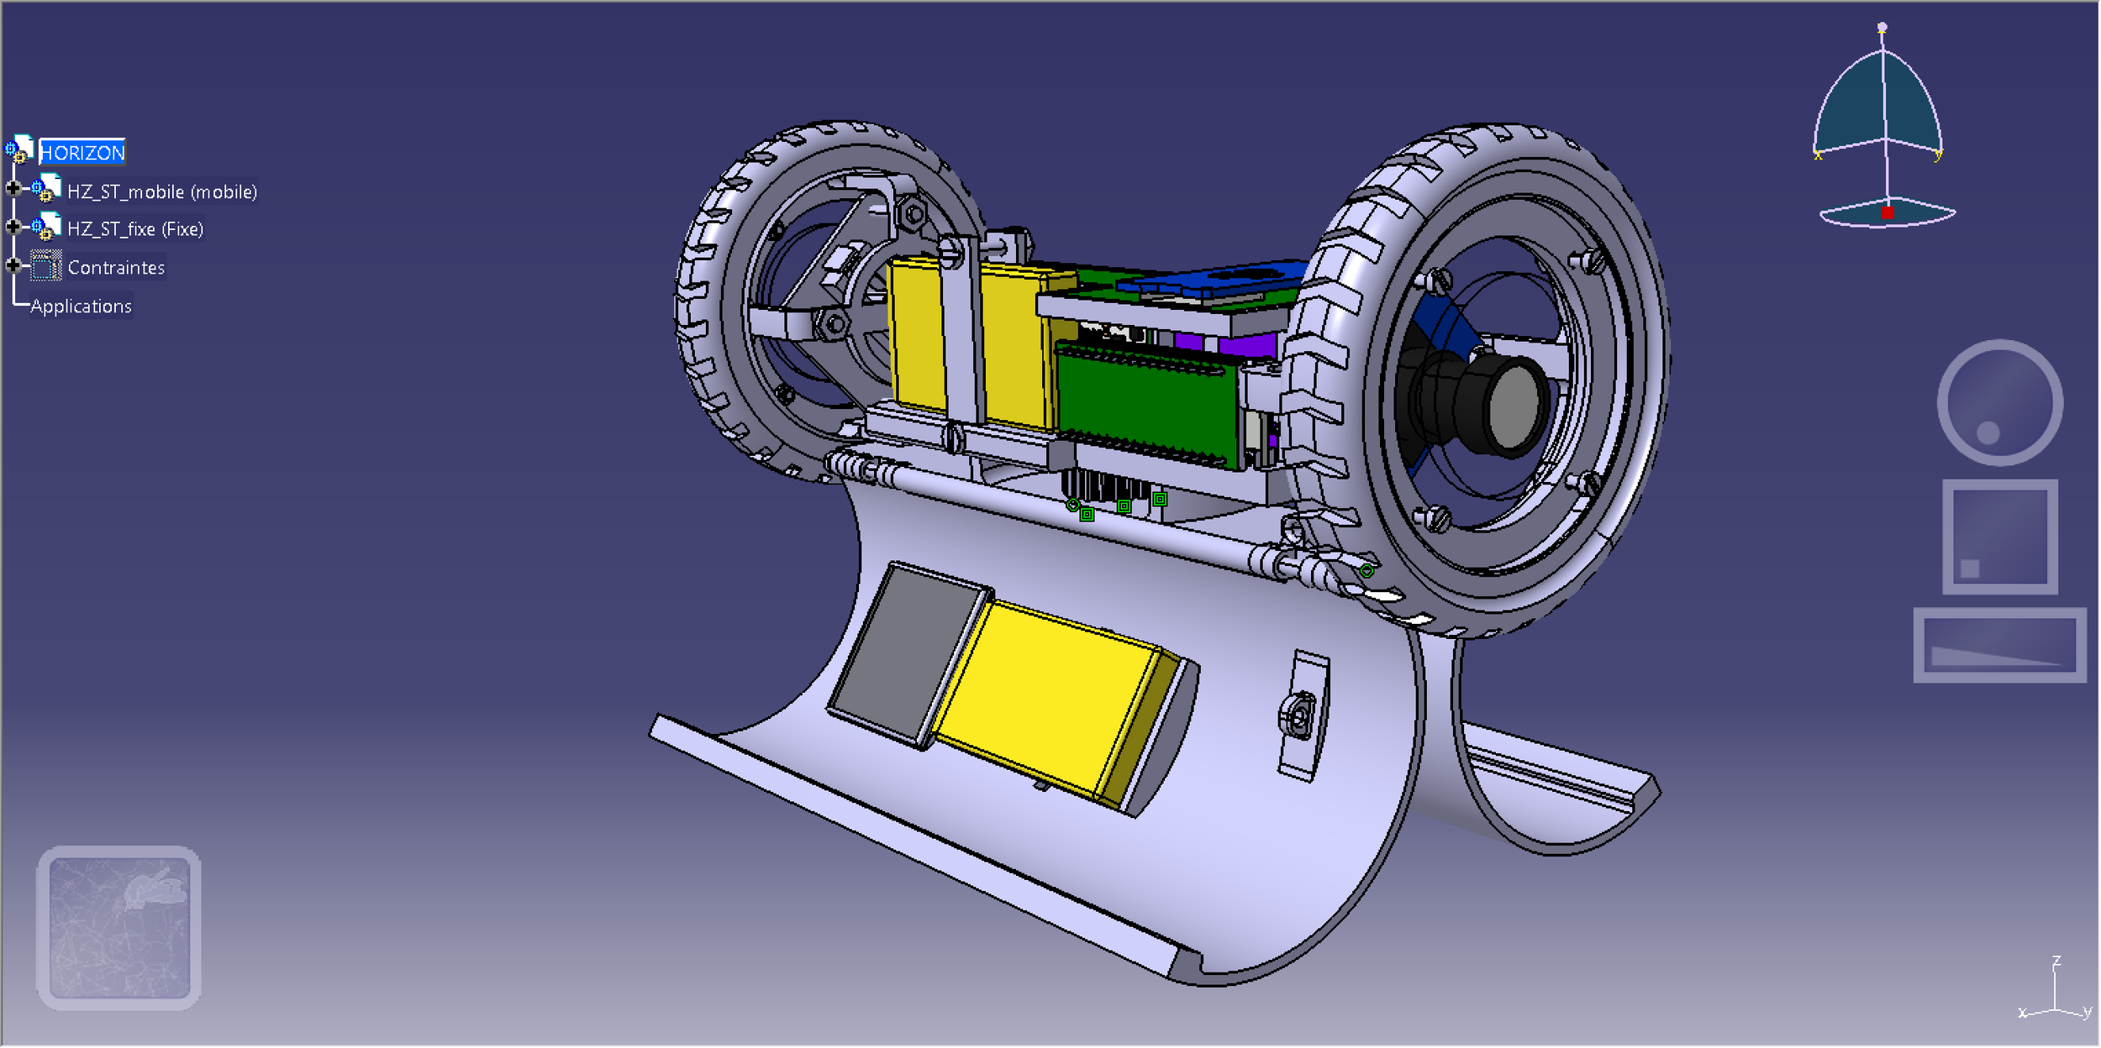Viewport: 2101px width, 1048px height.
Task: Click the HORIZON product icon
Action: point(20,151)
